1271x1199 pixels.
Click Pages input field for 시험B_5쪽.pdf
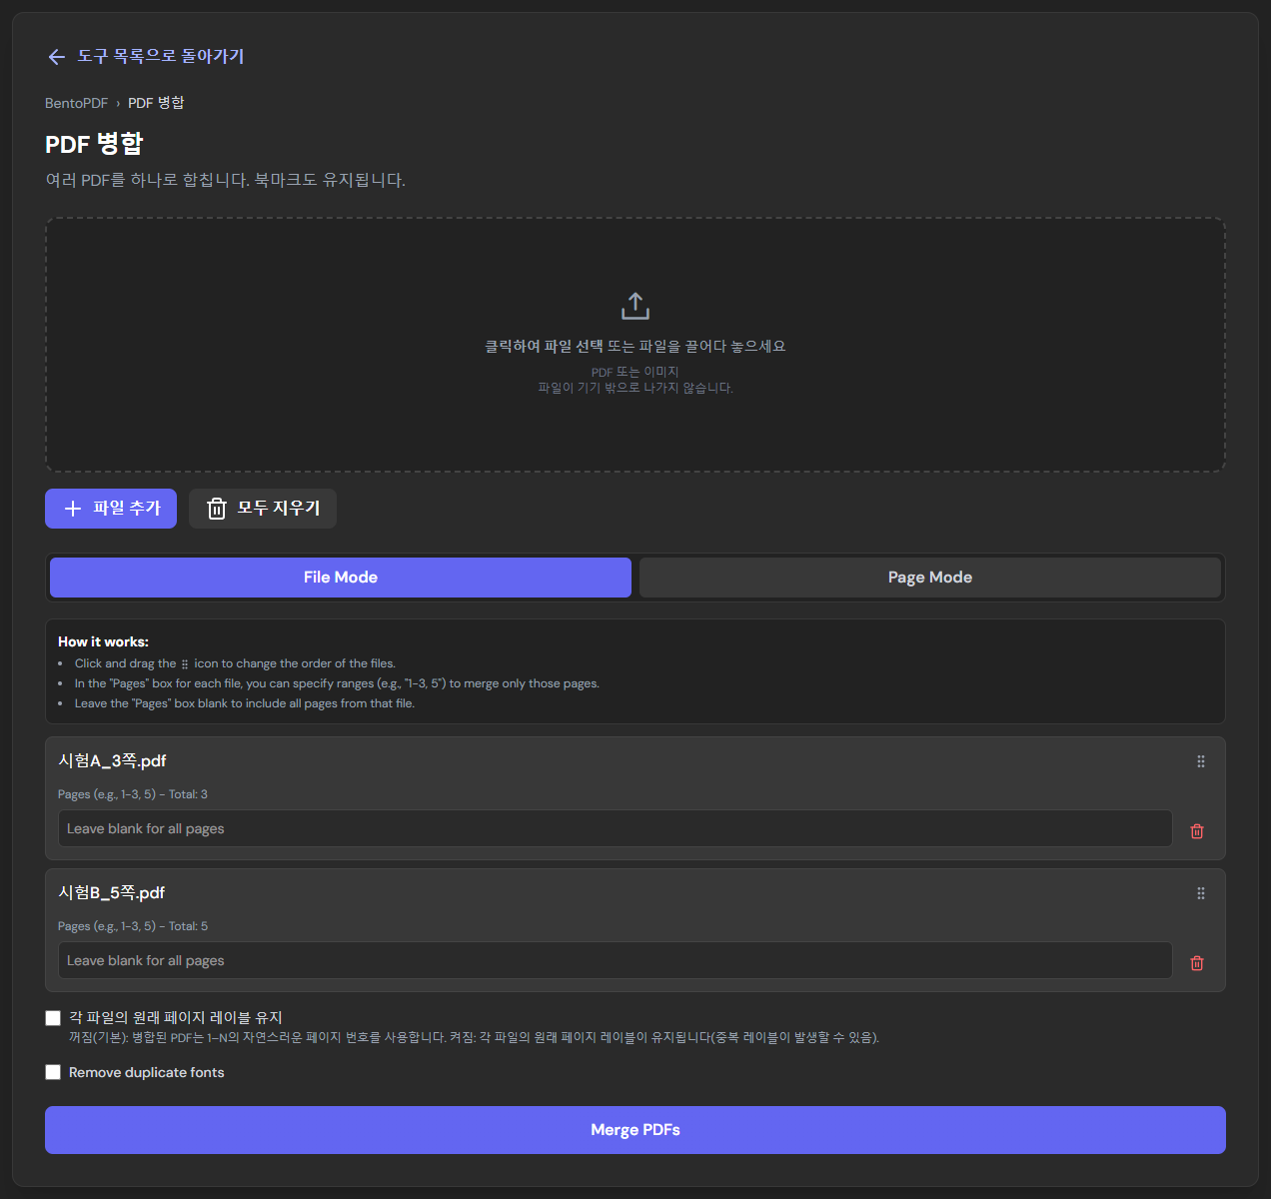(615, 960)
